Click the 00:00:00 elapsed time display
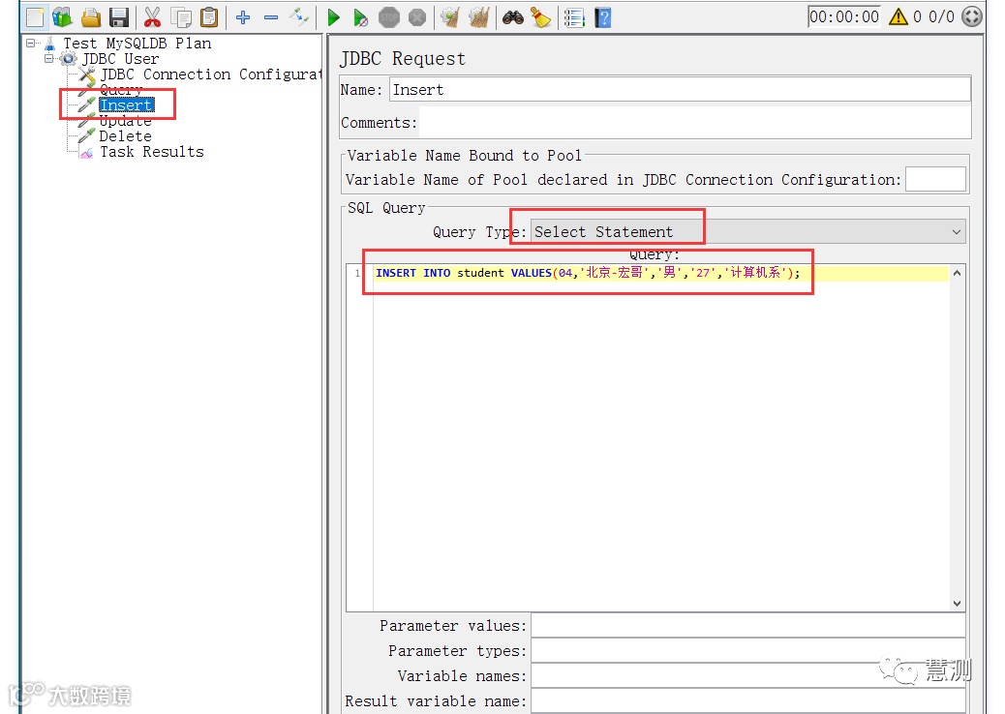This screenshot has width=1005, height=714. pos(844,16)
